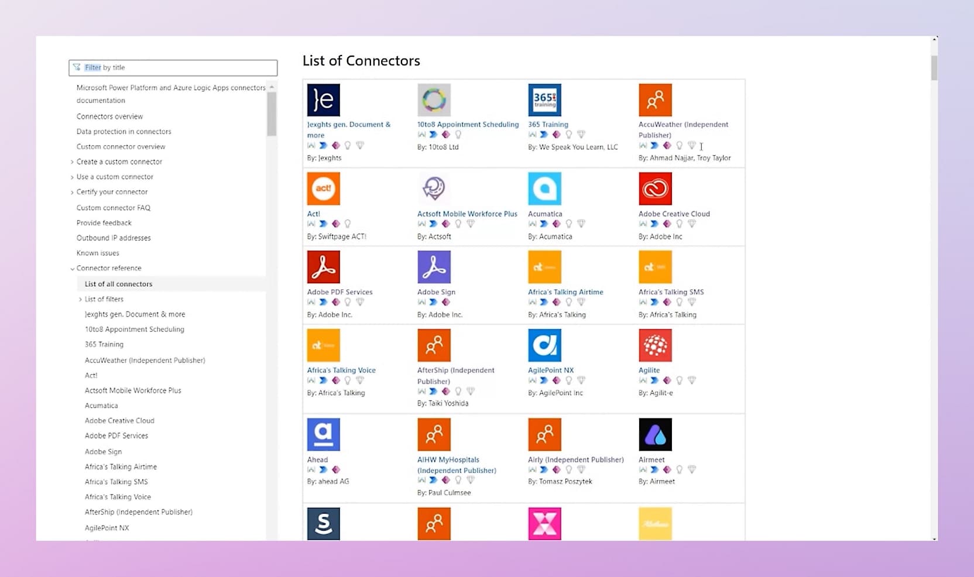Select List of all connectors in sidebar
The width and height of the screenshot is (974, 577).
[118, 284]
